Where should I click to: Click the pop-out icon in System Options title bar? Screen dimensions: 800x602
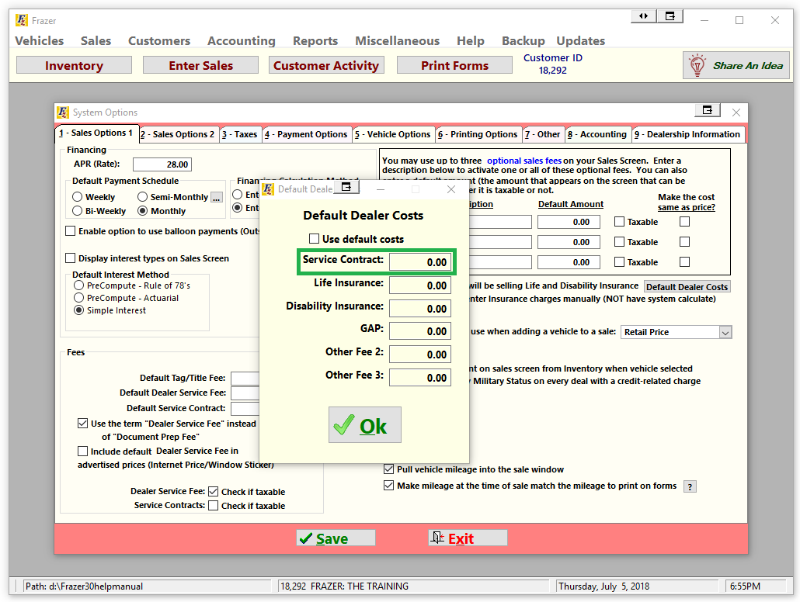click(x=707, y=110)
